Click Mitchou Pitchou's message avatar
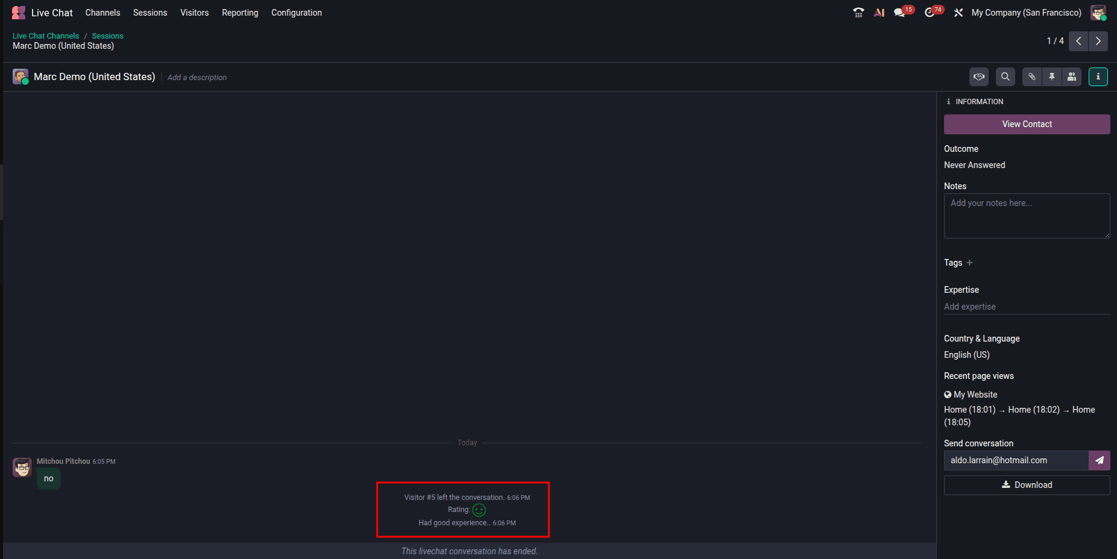This screenshot has width=1117, height=559. (x=22, y=467)
